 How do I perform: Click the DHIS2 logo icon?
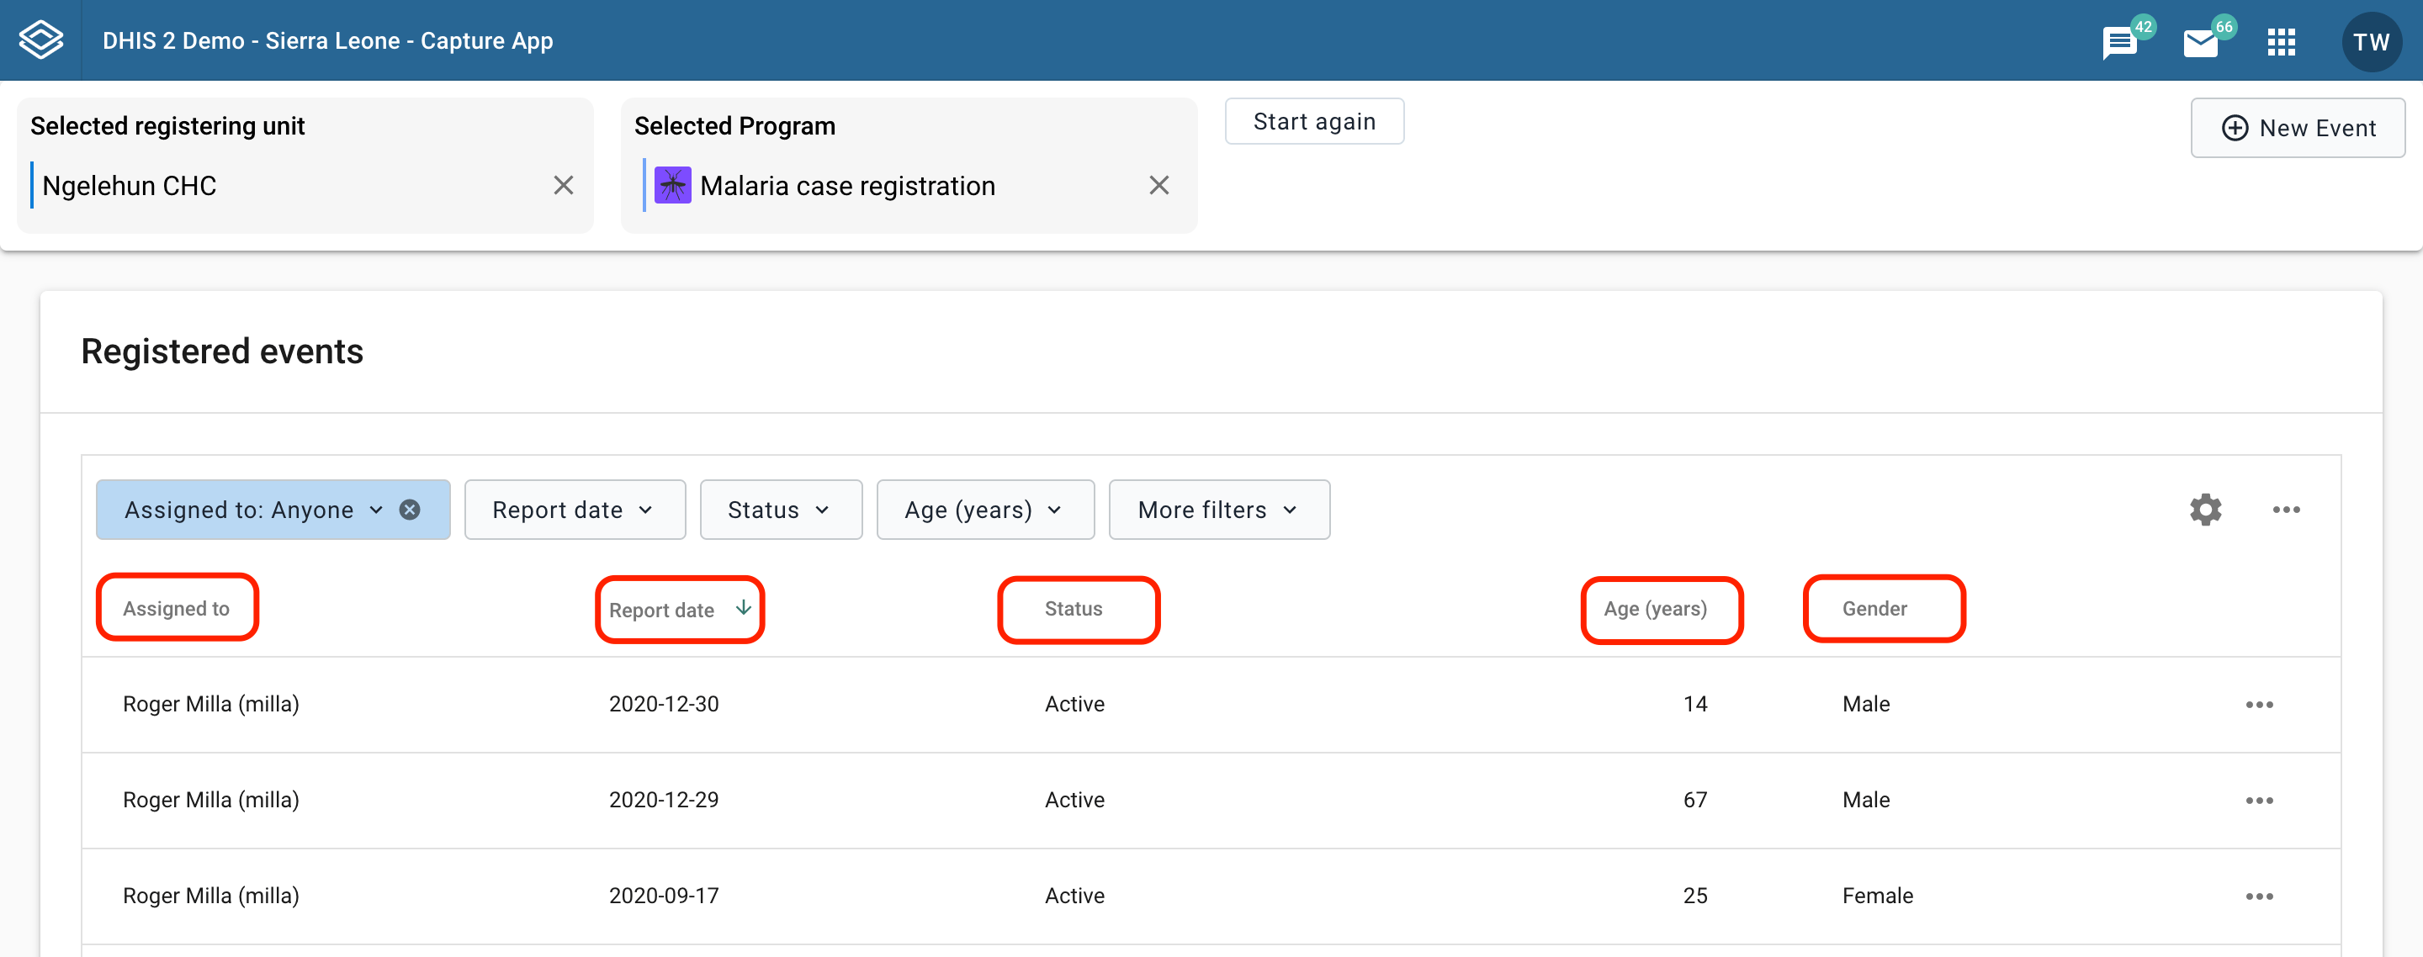click(x=41, y=40)
